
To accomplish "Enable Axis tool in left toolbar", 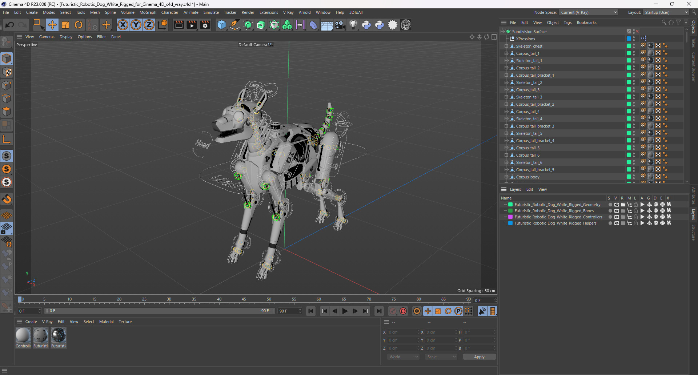I will click(7, 139).
